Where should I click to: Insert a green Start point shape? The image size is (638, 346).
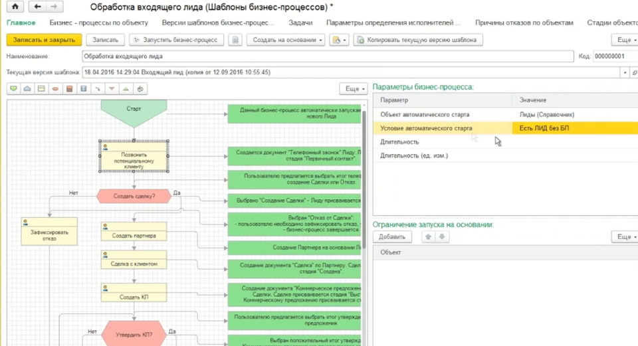coord(13,88)
